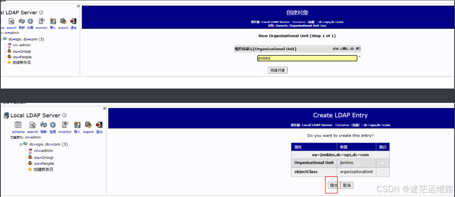Click the export icon in the bottom screenshot
This screenshot has width=455, height=197.
click(88, 125)
